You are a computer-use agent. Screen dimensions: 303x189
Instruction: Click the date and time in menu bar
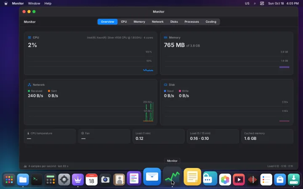click(x=283, y=3)
